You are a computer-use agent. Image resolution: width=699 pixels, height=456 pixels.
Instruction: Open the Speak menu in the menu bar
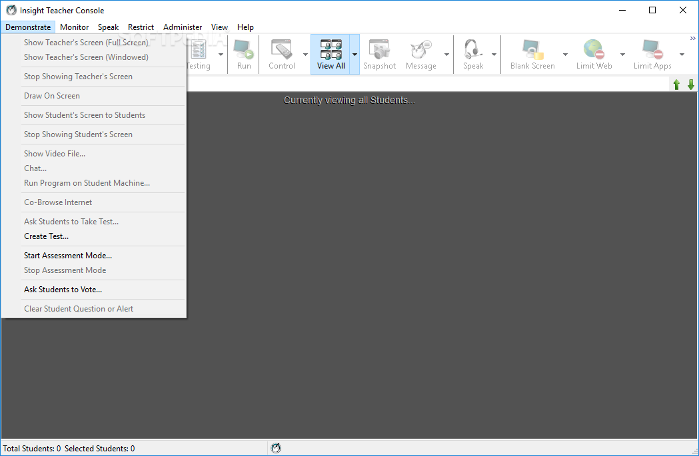click(x=109, y=27)
